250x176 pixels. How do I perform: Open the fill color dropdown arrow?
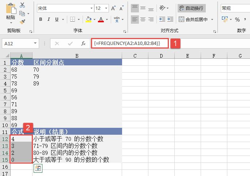(x=95, y=19)
